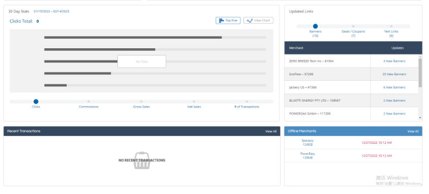Switch stats to Net Sales label
Image resolution: width=429 pixels, height=194 pixels.
[194, 107]
